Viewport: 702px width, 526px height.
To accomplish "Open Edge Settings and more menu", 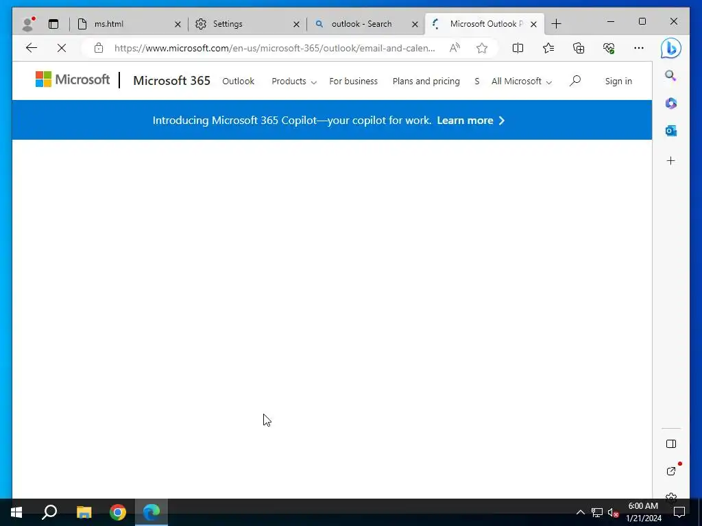I will click(x=639, y=48).
